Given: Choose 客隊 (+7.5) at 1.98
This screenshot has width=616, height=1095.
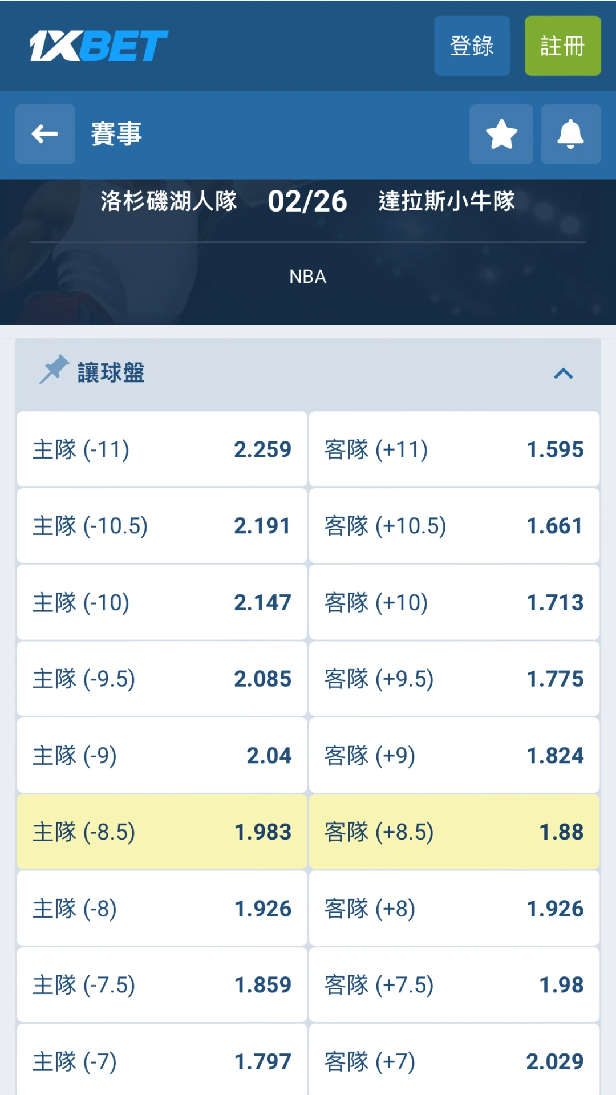Looking at the screenshot, I should (454, 985).
